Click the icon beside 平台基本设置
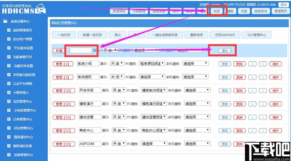Screen dimensions: 291x161 point(9,48)
